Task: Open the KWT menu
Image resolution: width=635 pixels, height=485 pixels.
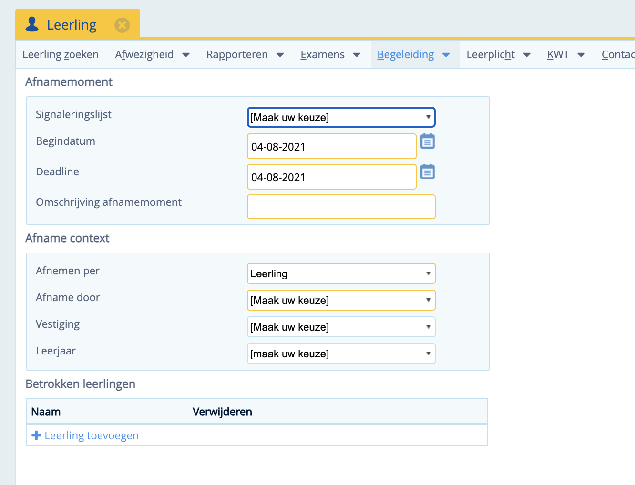Action: coord(558,55)
